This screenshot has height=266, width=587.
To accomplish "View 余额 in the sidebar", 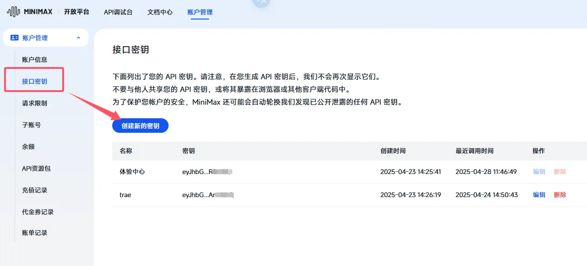I will tap(28, 147).
